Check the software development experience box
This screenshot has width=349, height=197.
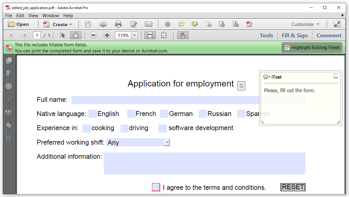(x=163, y=128)
